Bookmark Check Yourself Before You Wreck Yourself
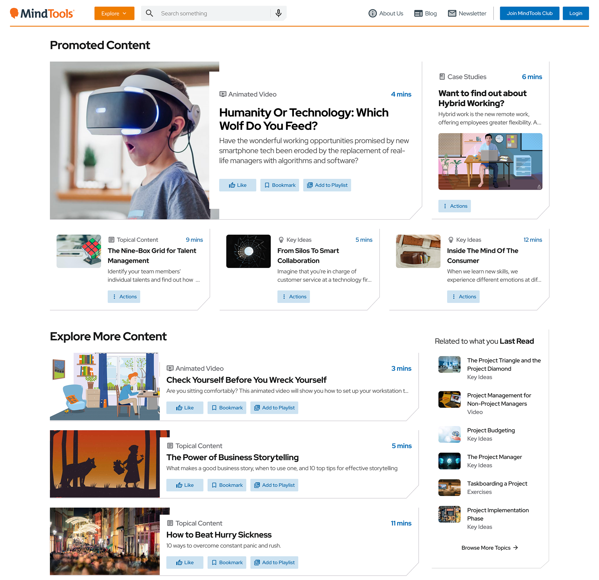The image size is (599, 580). (x=227, y=407)
